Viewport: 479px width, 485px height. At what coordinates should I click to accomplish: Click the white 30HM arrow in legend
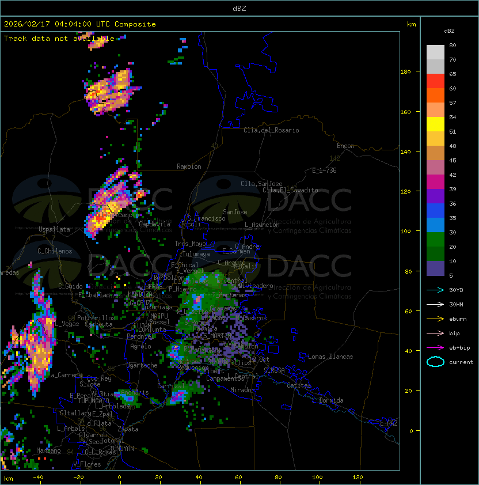435,304
